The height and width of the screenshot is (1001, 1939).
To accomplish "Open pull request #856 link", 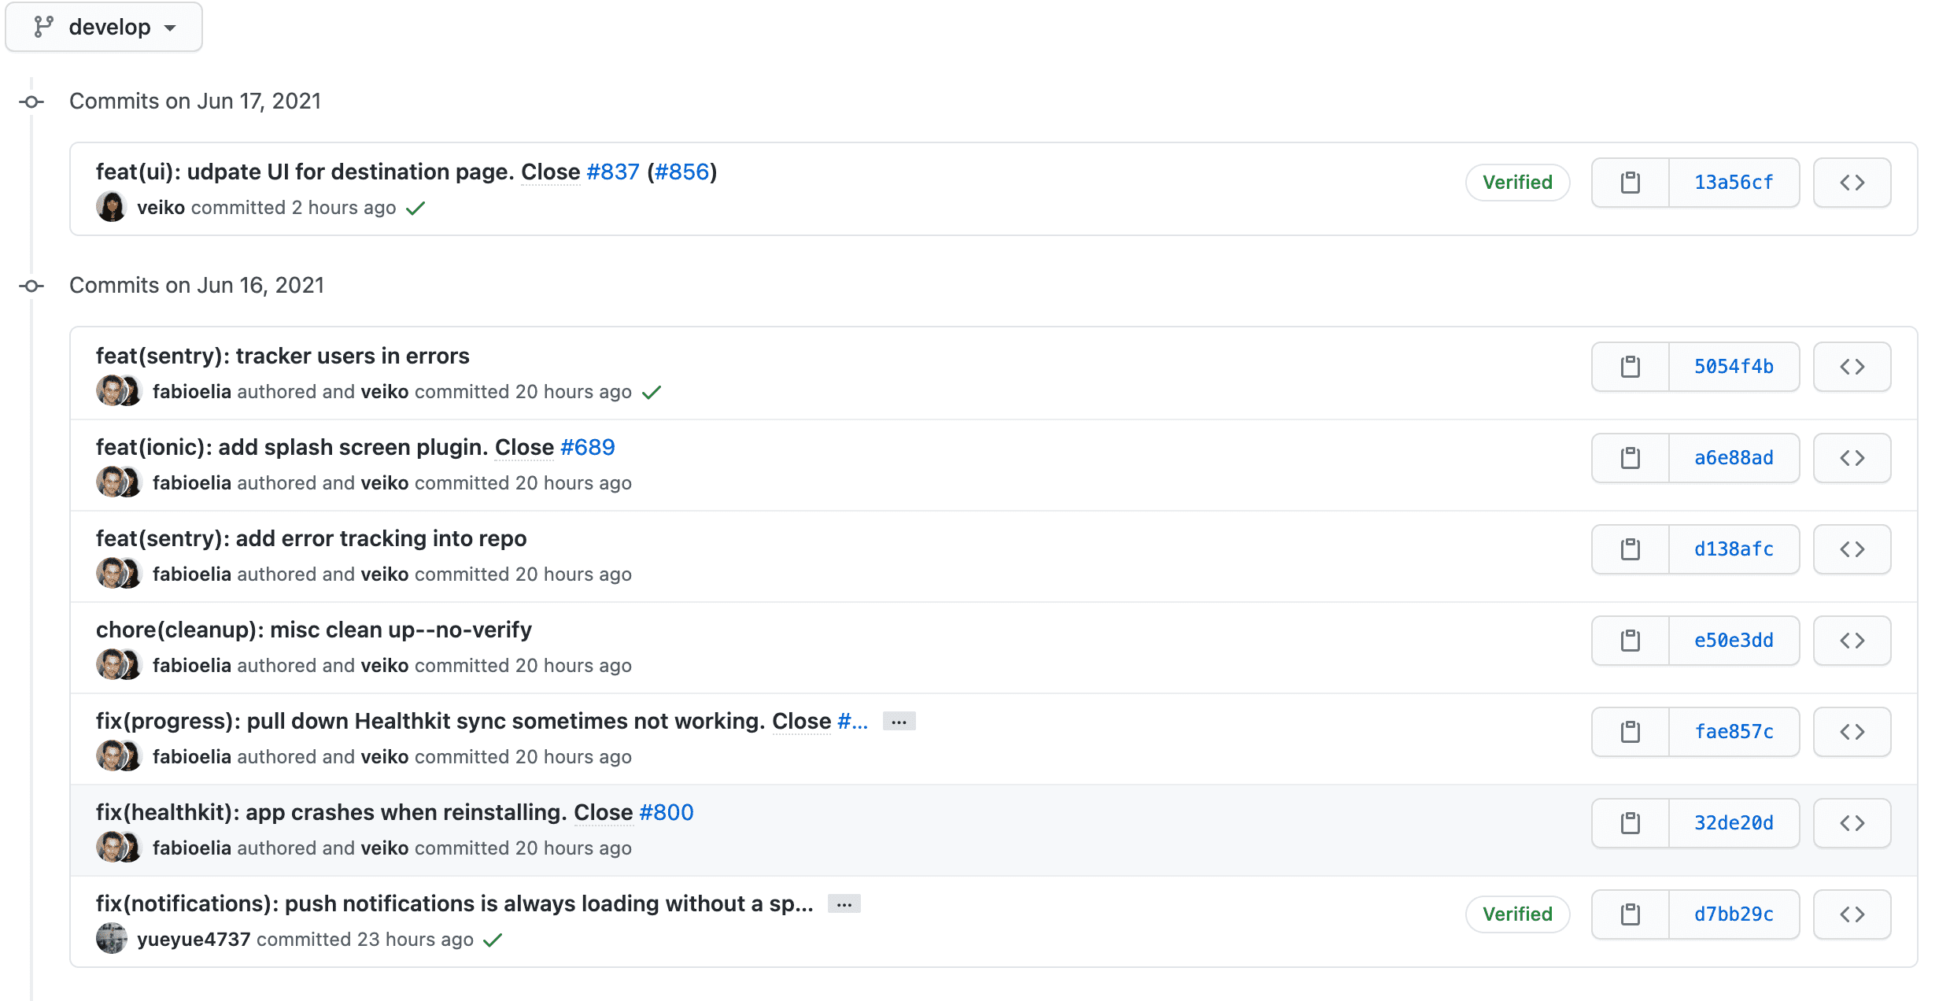I will coord(681,172).
